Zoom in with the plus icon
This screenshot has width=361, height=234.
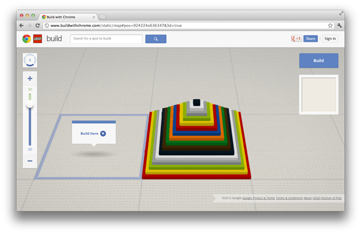[30, 78]
